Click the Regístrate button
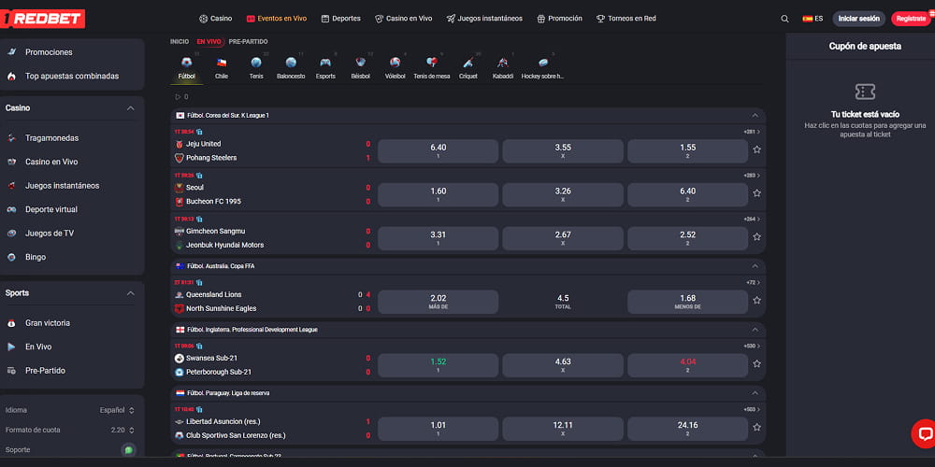Viewport: 935px width, 467px height. pos(911,19)
